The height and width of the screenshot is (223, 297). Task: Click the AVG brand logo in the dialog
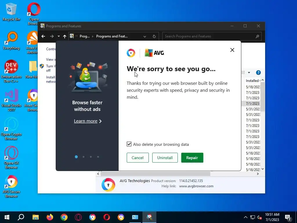pos(154,53)
